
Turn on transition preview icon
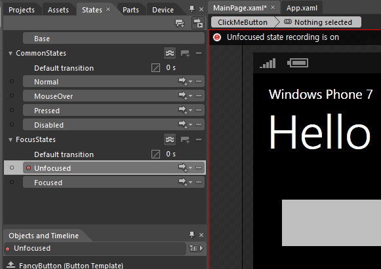198,24
